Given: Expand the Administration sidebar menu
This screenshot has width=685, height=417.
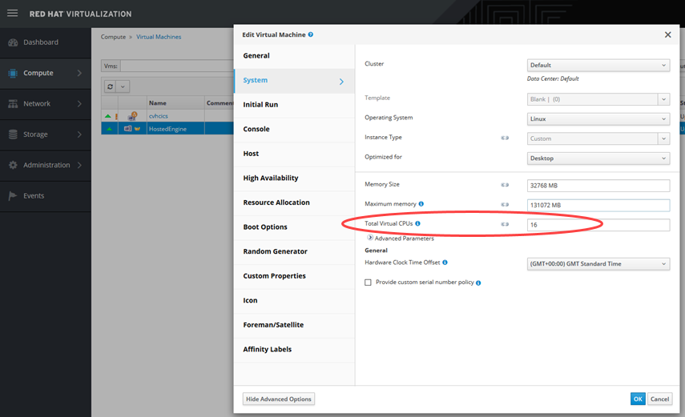Looking at the screenshot, I should point(79,165).
